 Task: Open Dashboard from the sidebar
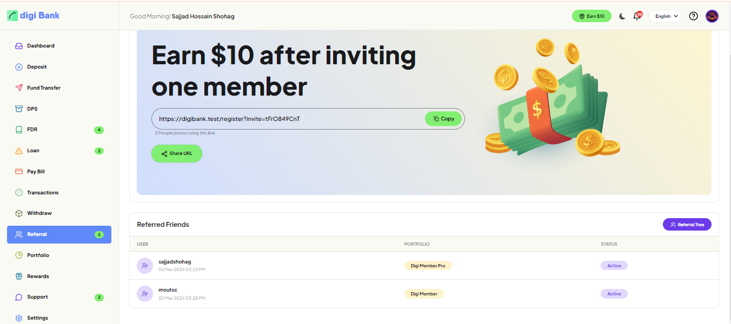point(41,46)
